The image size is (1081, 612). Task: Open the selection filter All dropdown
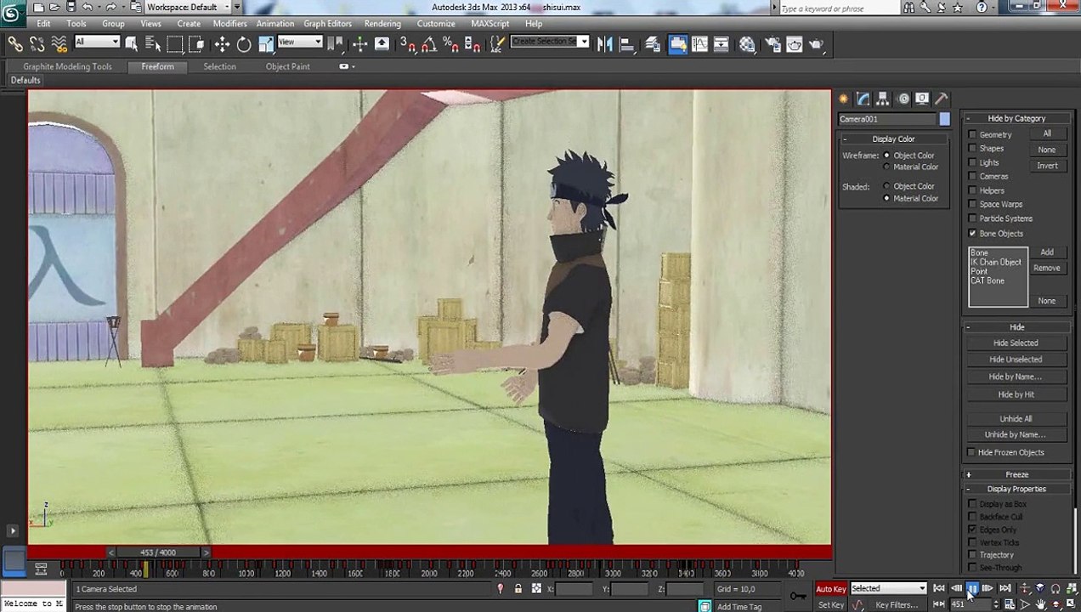98,42
